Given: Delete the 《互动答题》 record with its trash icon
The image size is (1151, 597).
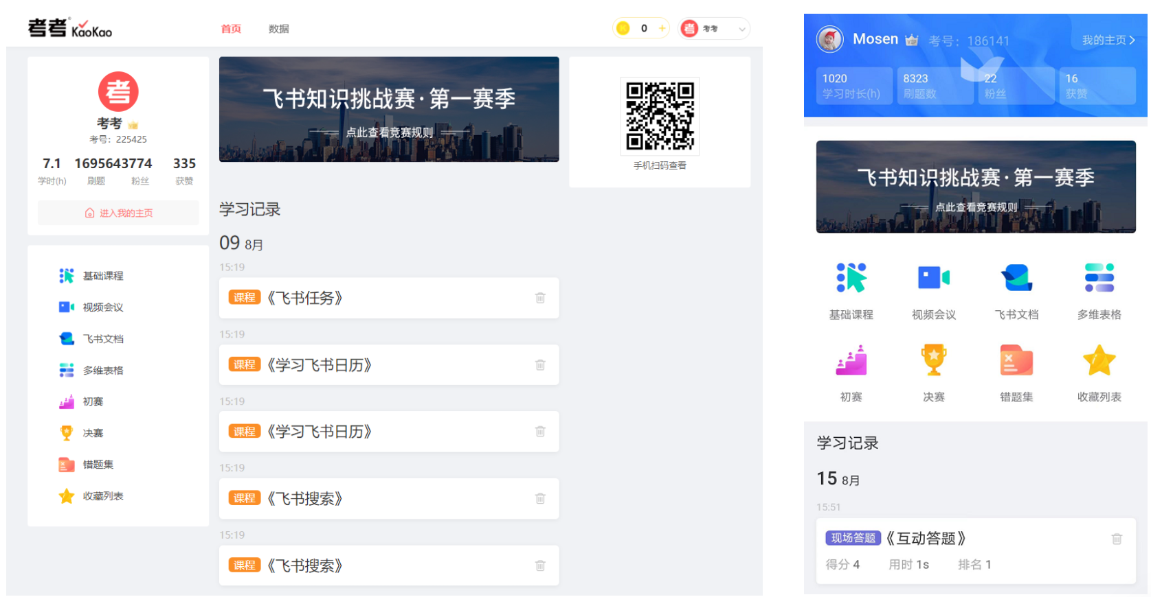Looking at the screenshot, I should tap(1117, 539).
